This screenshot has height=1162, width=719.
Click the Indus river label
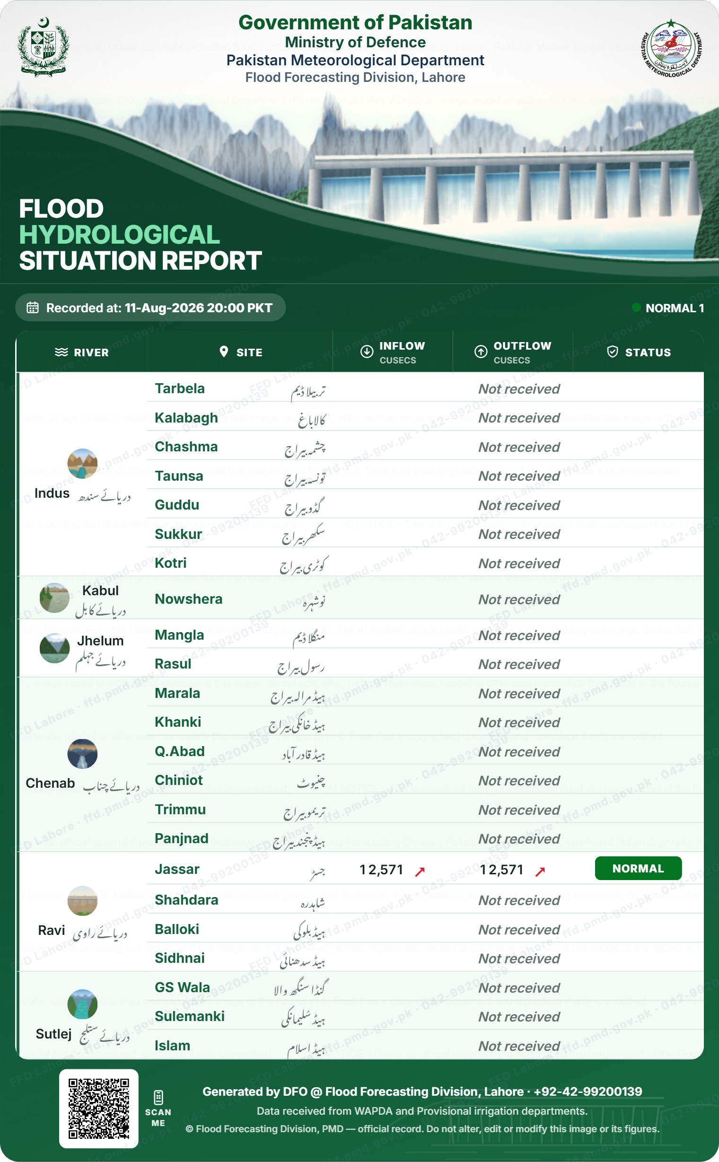point(52,493)
